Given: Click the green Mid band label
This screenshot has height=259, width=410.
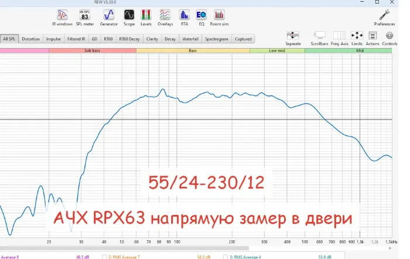Looking at the screenshot, I should pyautogui.click(x=360, y=50).
